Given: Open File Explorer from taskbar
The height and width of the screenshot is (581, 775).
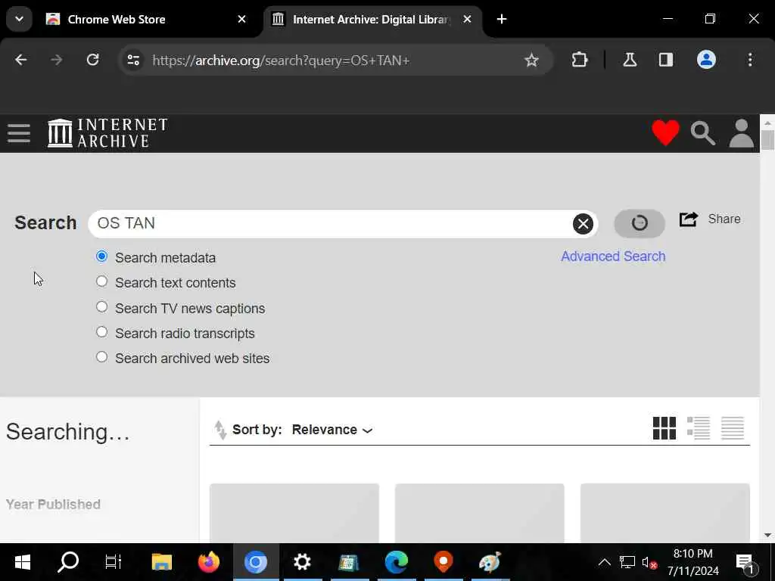Looking at the screenshot, I should pyautogui.click(x=161, y=562).
